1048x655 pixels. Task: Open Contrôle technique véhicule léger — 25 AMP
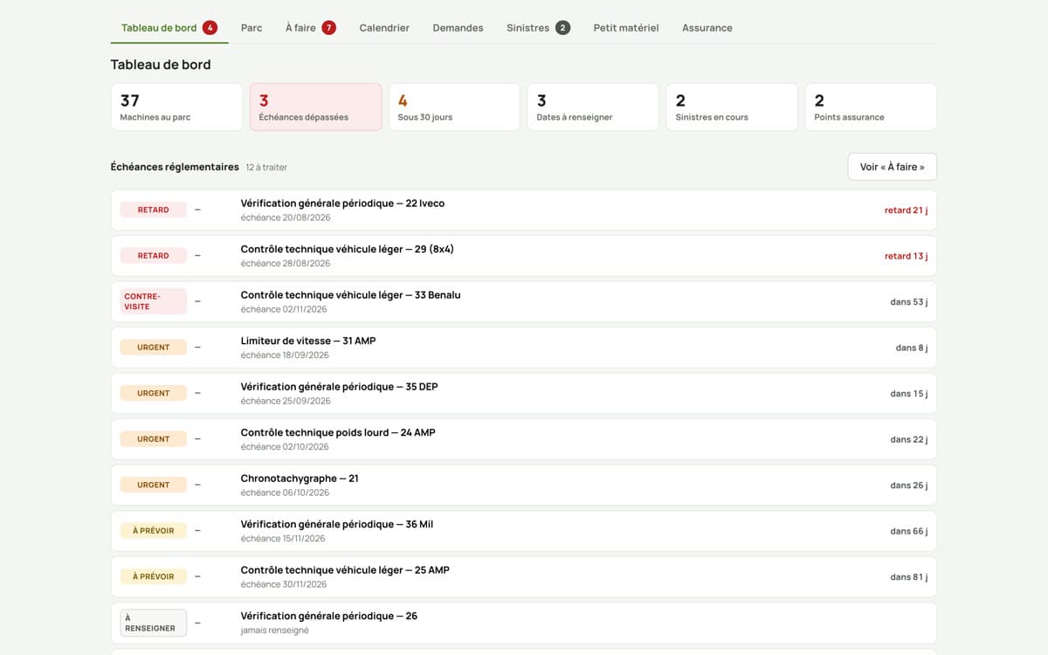(x=523, y=576)
